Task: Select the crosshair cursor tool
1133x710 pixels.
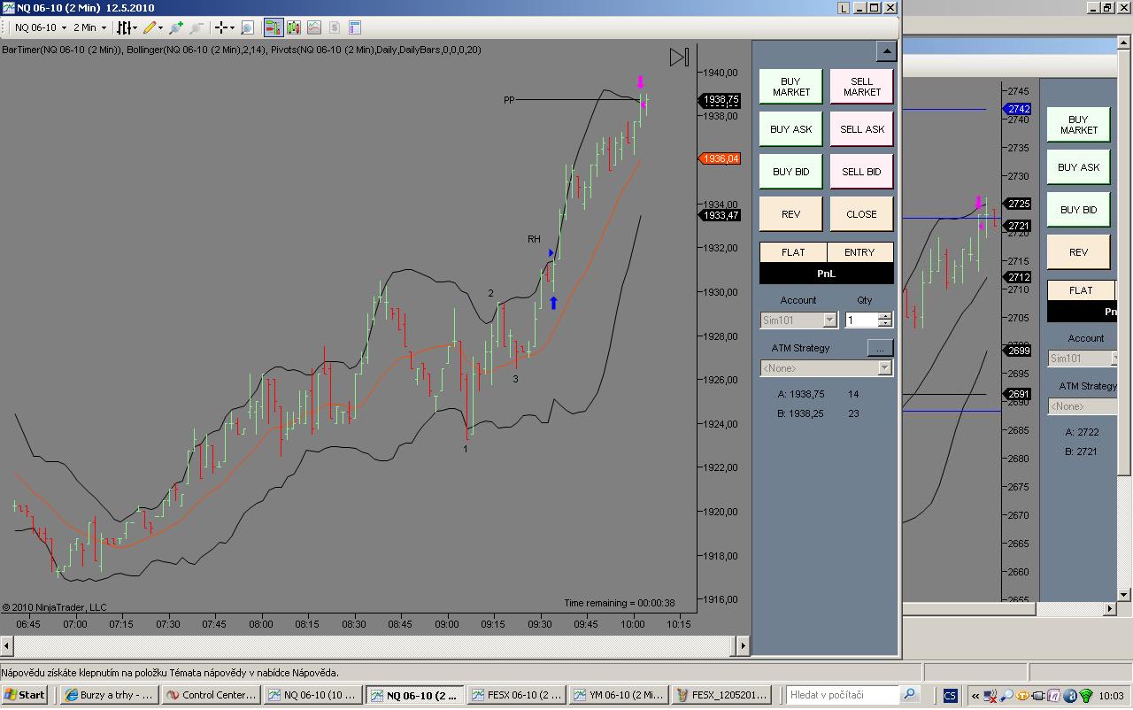Action: pos(221,27)
